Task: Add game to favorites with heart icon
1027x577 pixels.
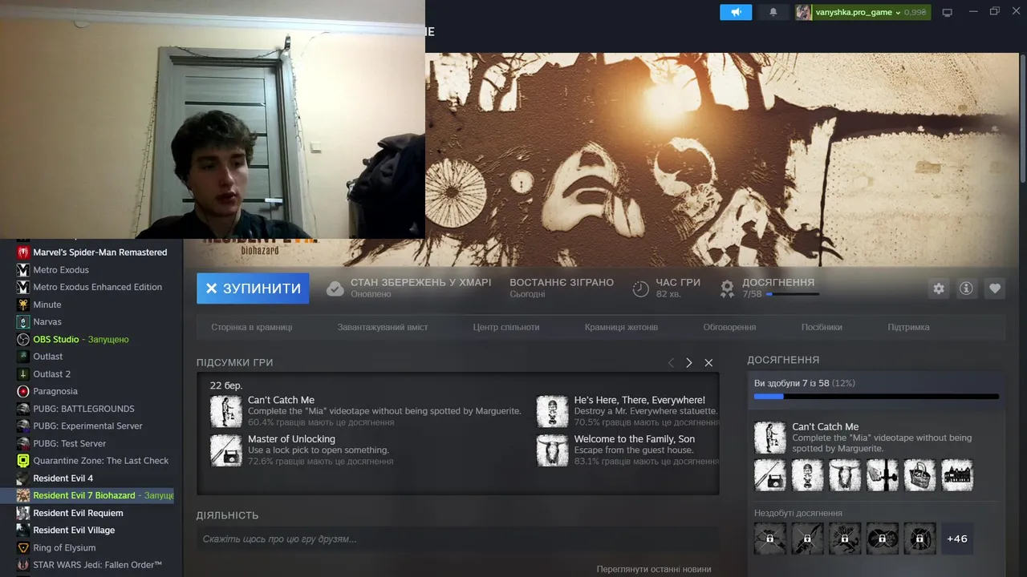Action: coord(995,288)
